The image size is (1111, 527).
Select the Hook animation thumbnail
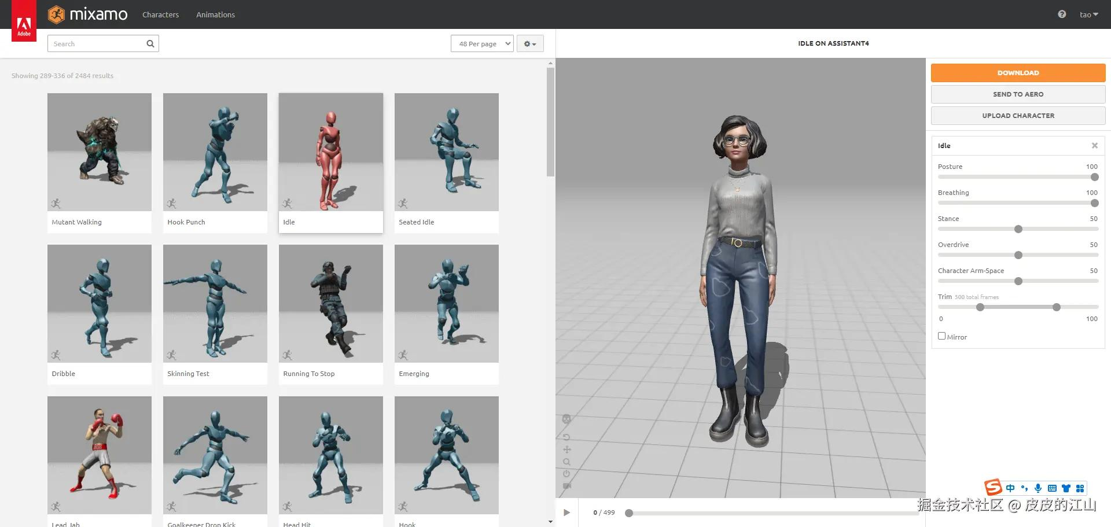[x=447, y=455]
